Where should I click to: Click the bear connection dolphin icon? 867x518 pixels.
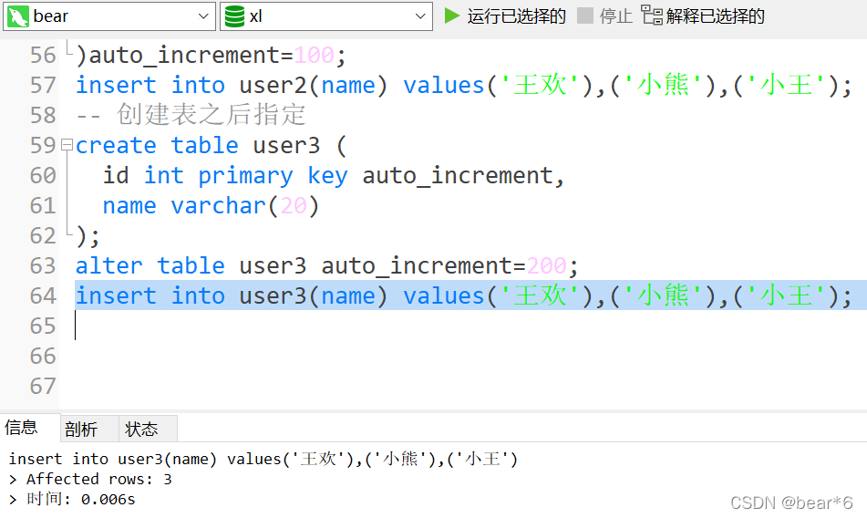point(18,16)
